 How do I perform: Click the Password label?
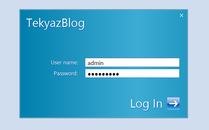pyautogui.click(x=66, y=73)
